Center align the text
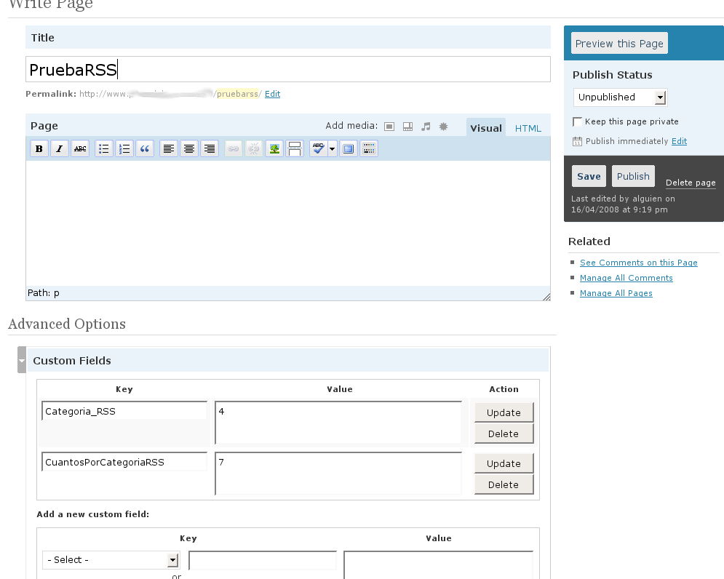The image size is (724, 579). [x=189, y=149]
